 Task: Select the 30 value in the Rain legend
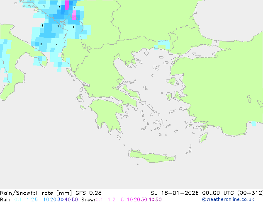[x=61, y=200]
